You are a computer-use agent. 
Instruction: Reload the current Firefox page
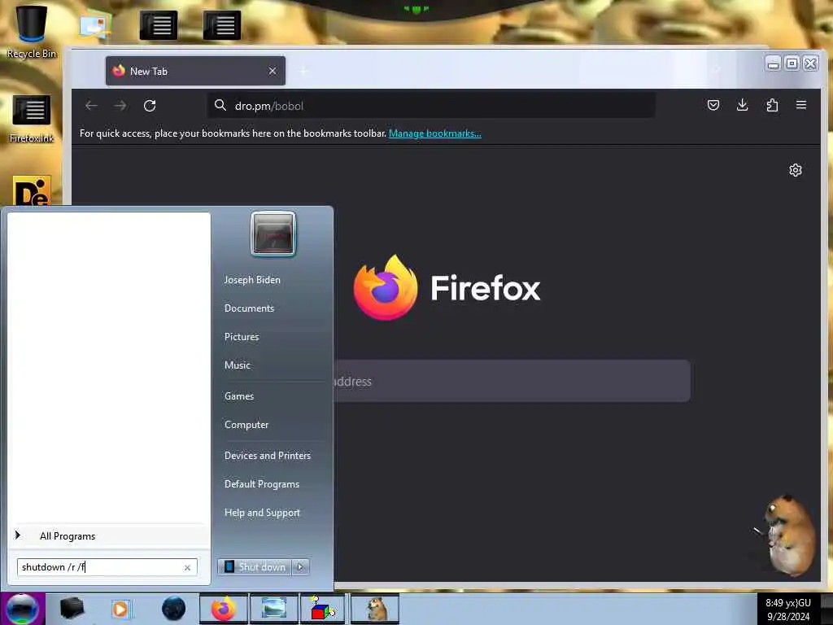pos(150,105)
